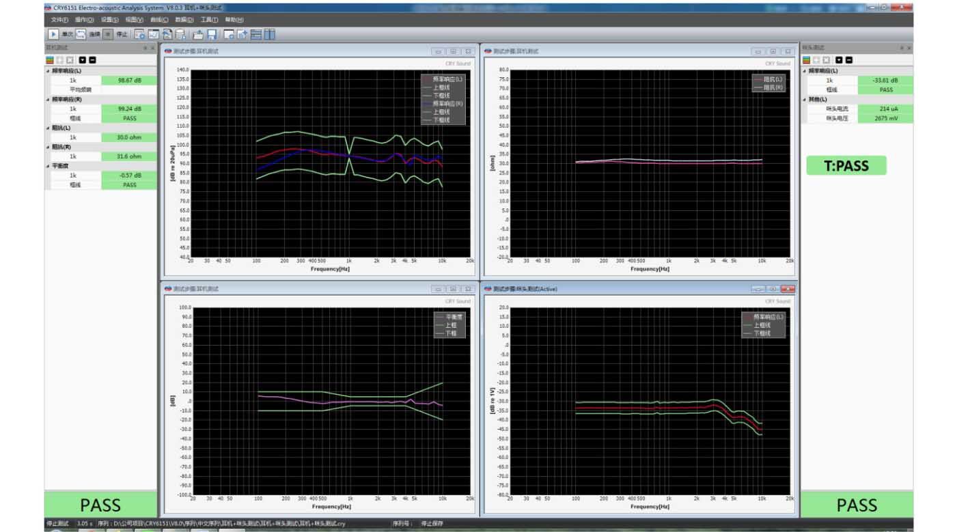This screenshot has width=955, height=532.
Task: Click collapse-all minus button in right panel
Action: tap(848, 60)
